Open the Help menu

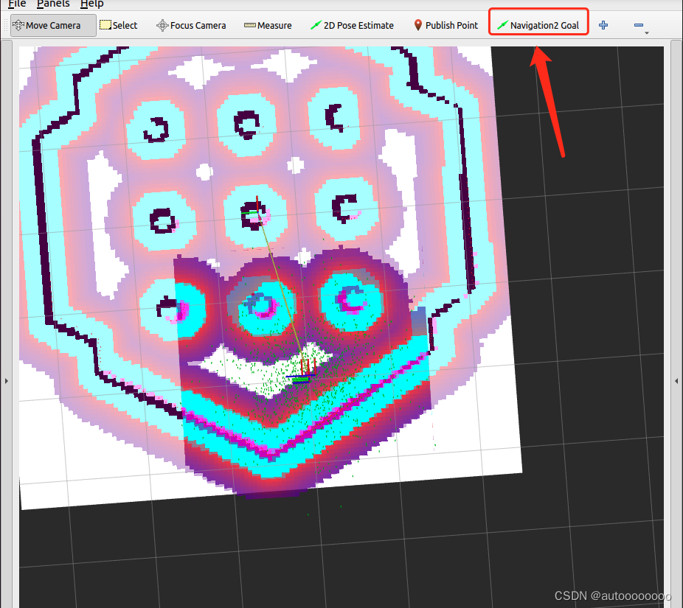92,4
